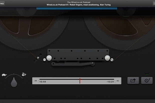This screenshot has width=155, height=103.
Task: Skip to previous track button
Action: point(36,81)
